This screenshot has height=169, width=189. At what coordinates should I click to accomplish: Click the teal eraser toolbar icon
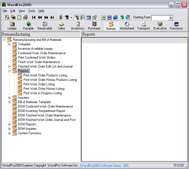point(128,18)
